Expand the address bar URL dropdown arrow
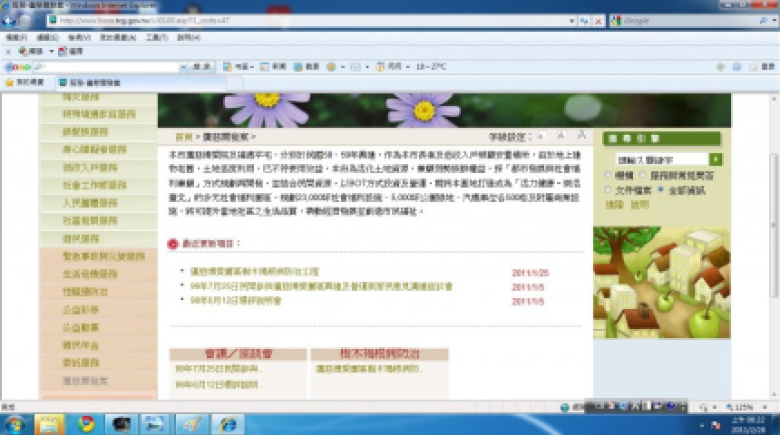 pyautogui.click(x=570, y=20)
